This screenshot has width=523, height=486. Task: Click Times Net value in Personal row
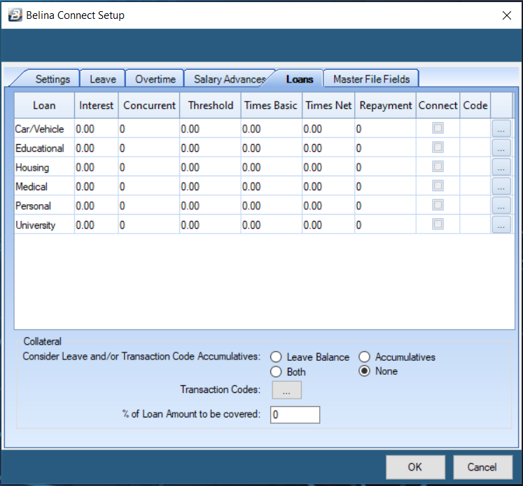click(328, 206)
